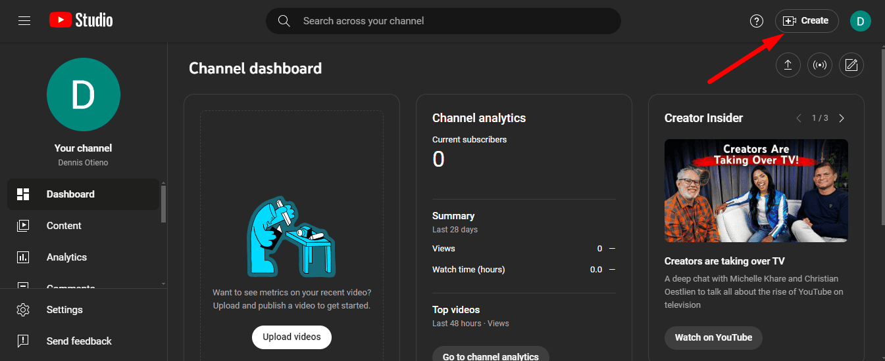Open Content in the sidebar
This screenshot has width=885, height=361.
click(x=64, y=226)
